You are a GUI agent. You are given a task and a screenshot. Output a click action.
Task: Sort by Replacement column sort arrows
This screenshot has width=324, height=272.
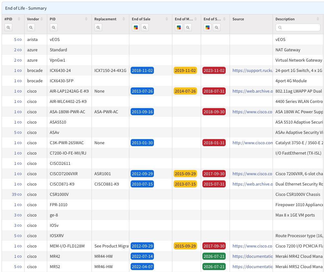[124, 19]
